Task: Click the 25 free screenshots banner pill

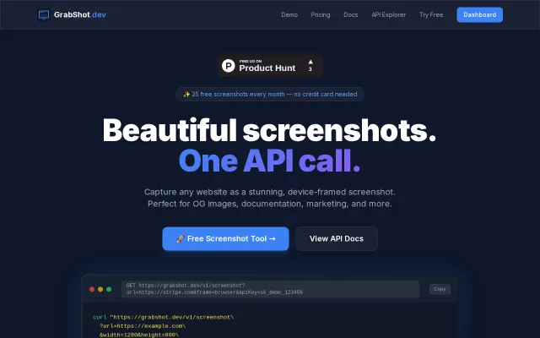Action: (270, 94)
